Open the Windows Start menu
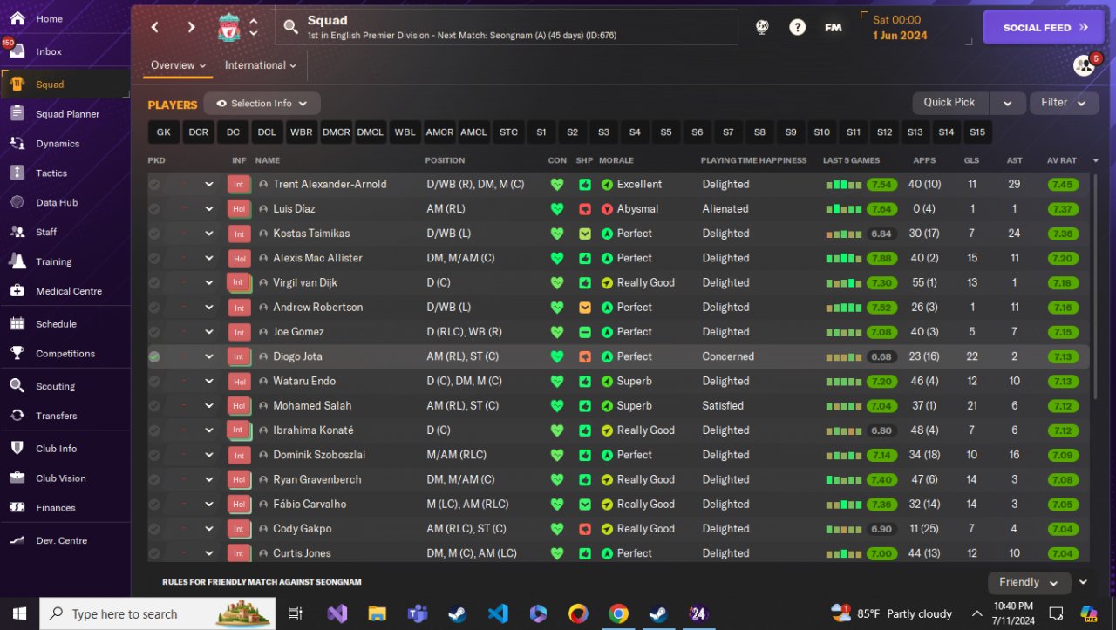 tap(19, 613)
